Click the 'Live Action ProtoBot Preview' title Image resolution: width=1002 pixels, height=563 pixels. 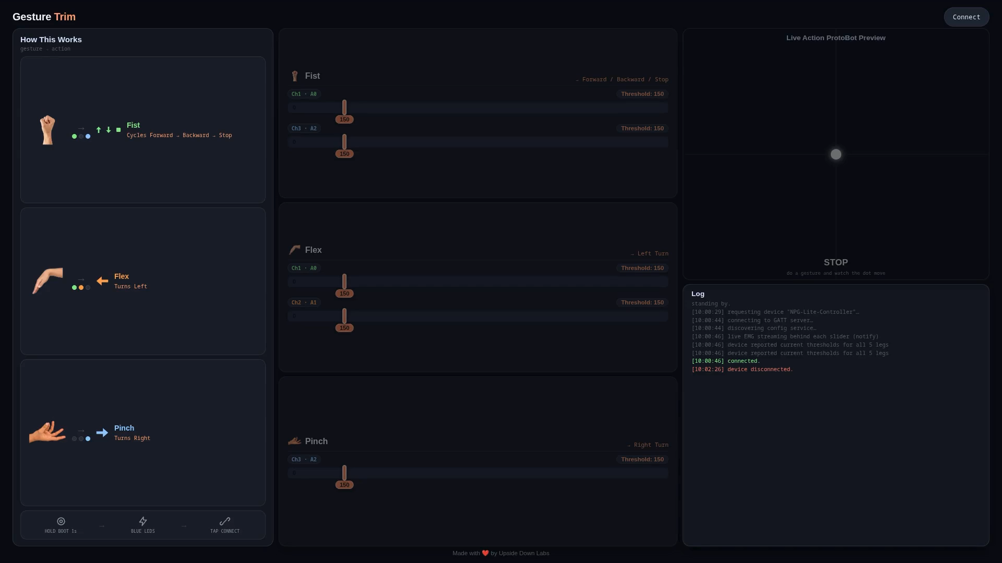[836, 38]
